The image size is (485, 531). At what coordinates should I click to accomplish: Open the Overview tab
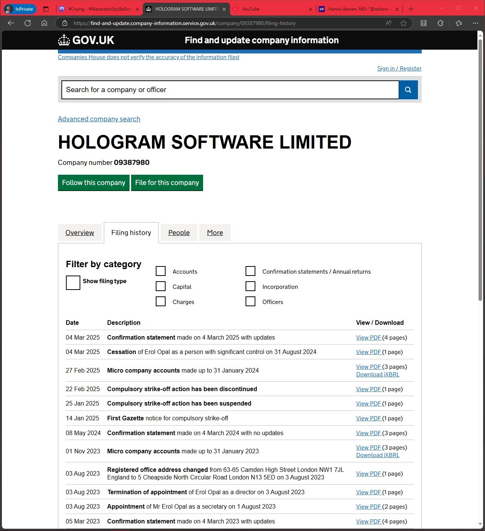tap(80, 233)
